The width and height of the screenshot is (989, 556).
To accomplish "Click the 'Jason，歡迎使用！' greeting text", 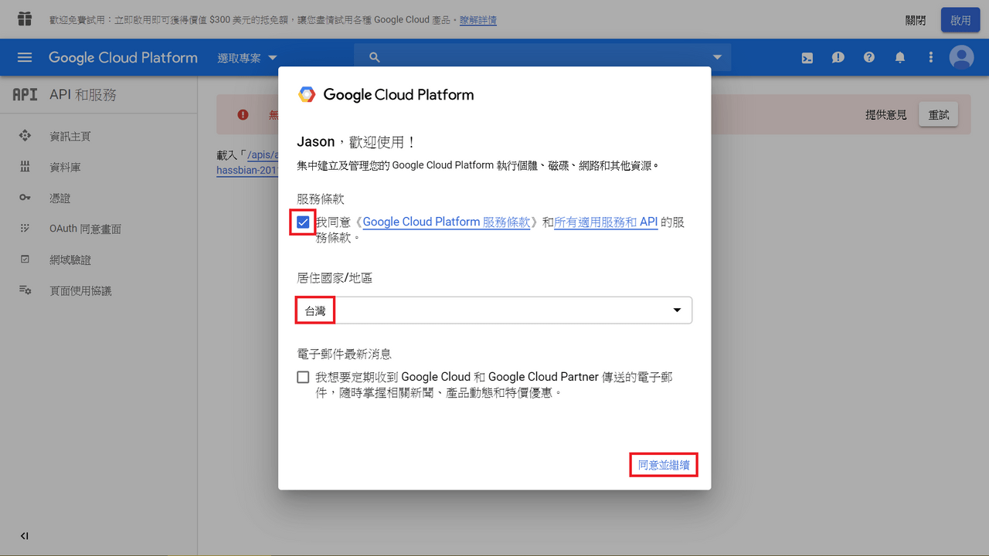I will [x=357, y=142].
